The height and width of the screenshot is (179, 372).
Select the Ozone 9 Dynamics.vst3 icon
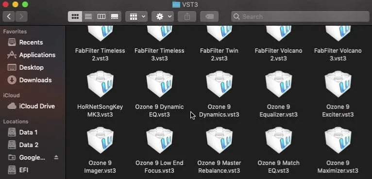[x=219, y=84]
